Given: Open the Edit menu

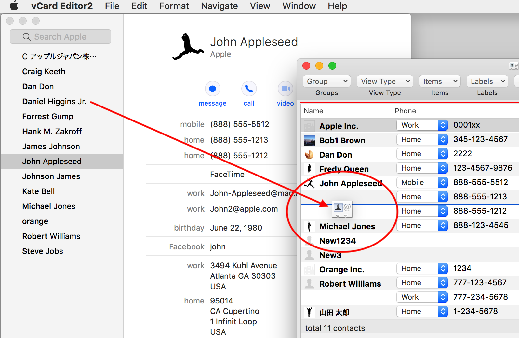Looking at the screenshot, I should [139, 6].
